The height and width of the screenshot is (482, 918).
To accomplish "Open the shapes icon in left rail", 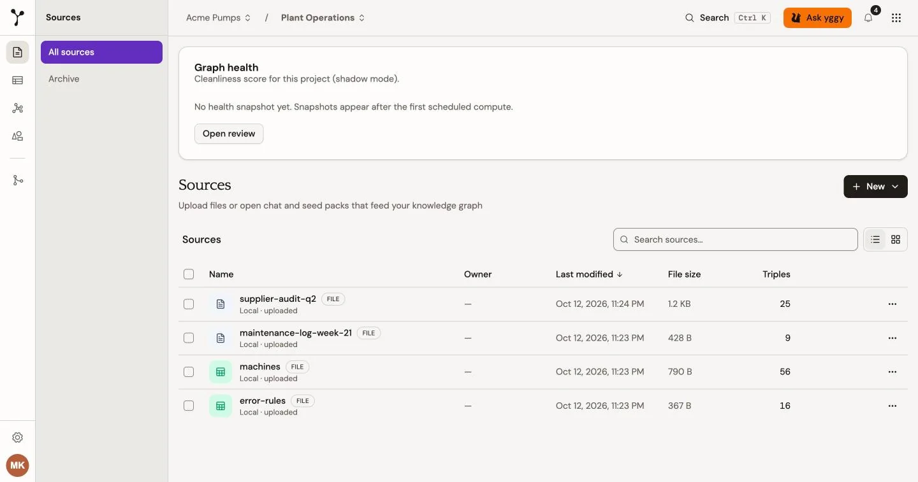I will pyautogui.click(x=18, y=136).
